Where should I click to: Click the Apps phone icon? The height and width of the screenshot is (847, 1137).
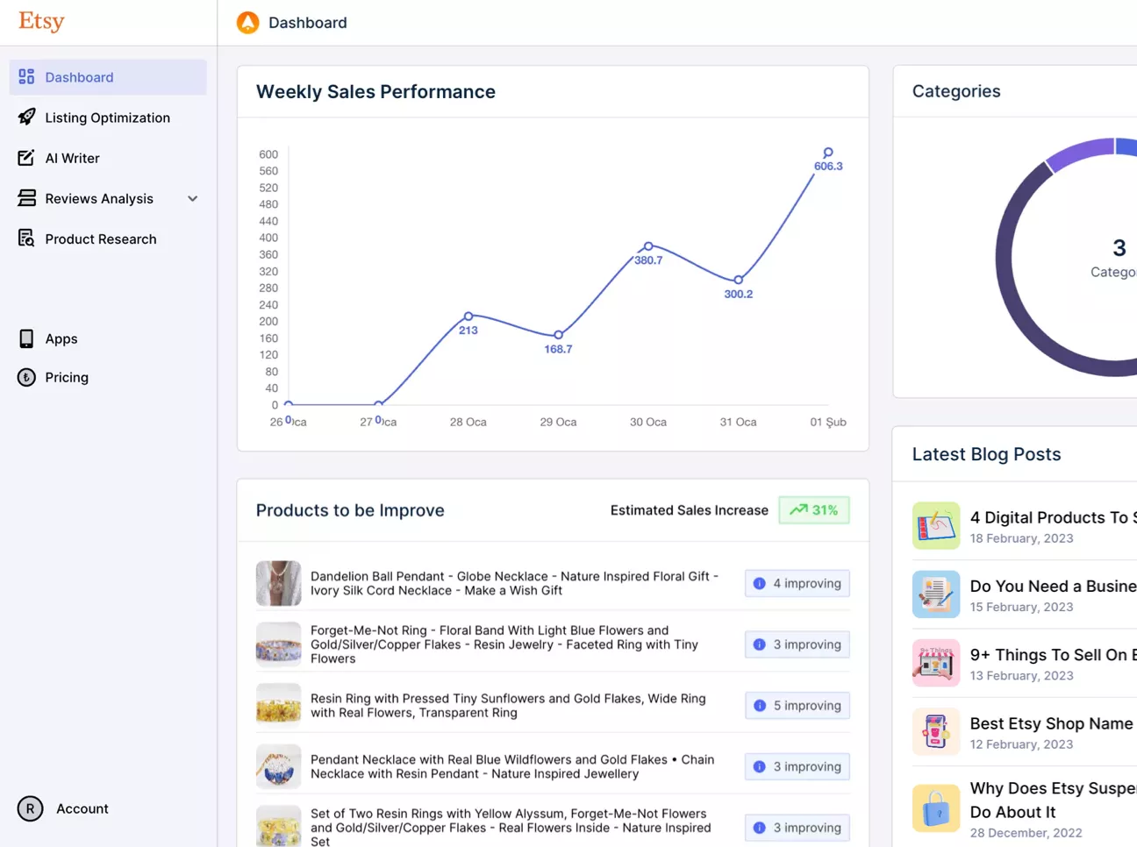(x=25, y=338)
